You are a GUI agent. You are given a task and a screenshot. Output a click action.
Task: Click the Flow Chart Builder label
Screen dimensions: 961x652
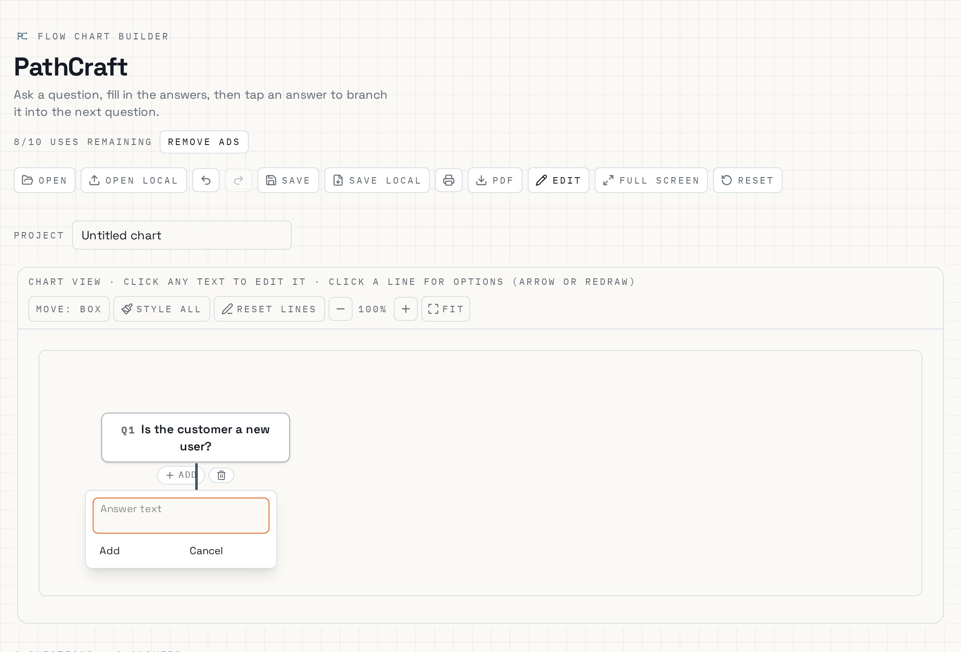(103, 36)
